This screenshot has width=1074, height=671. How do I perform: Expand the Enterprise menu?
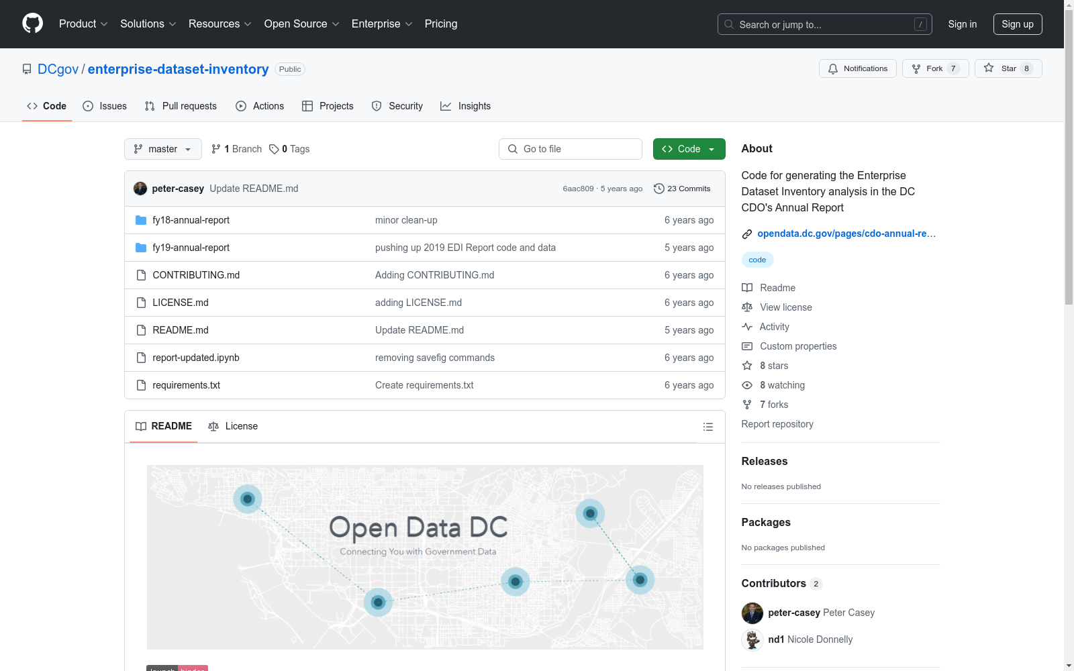(x=383, y=24)
